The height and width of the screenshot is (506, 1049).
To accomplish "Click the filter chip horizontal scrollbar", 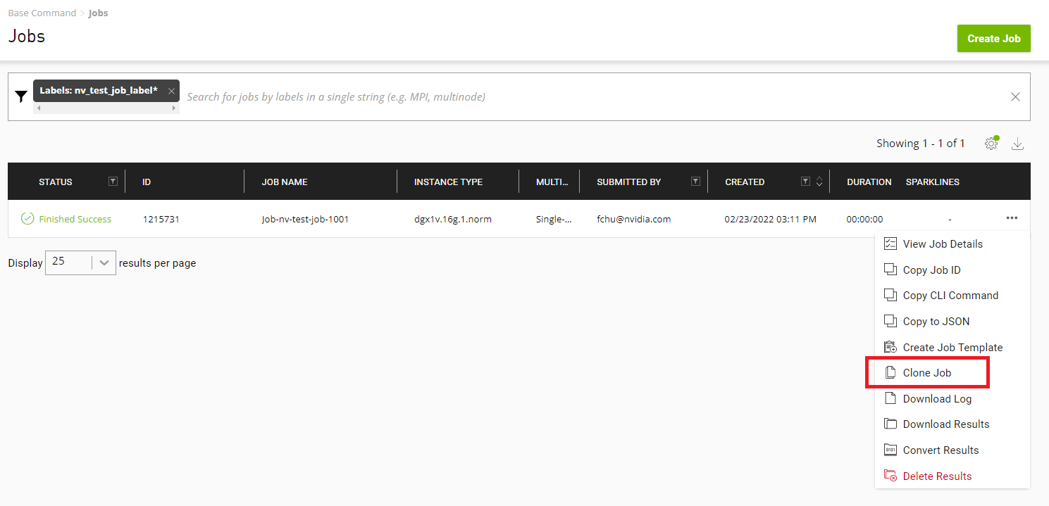I will (x=106, y=108).
